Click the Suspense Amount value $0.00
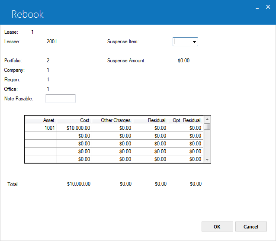This screenshot has height=241, width=276. [x=183, y=61]
